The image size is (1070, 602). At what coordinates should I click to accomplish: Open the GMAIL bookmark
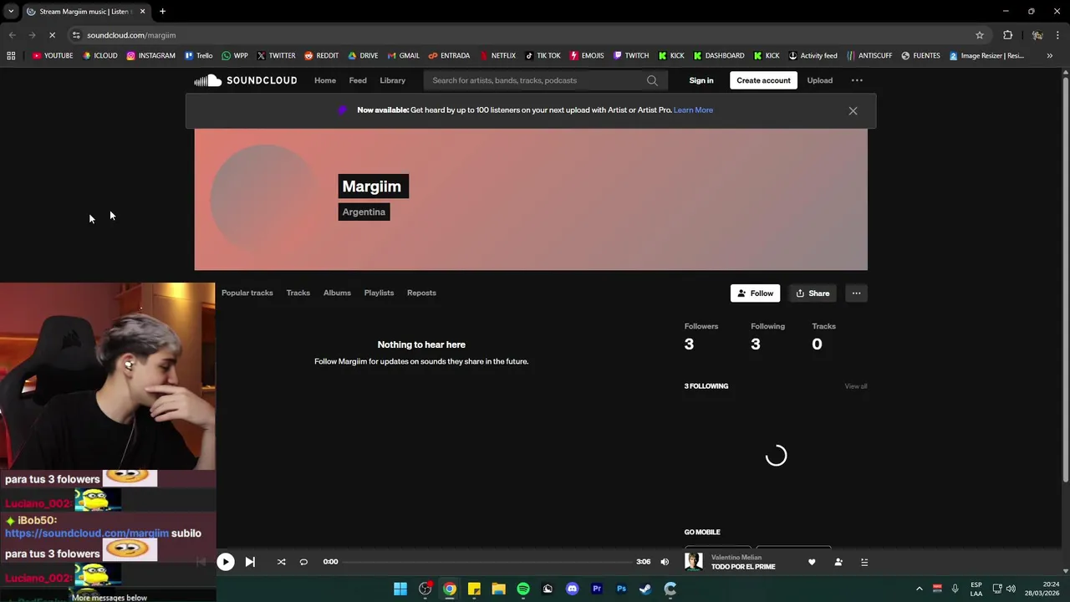(404, 56)
